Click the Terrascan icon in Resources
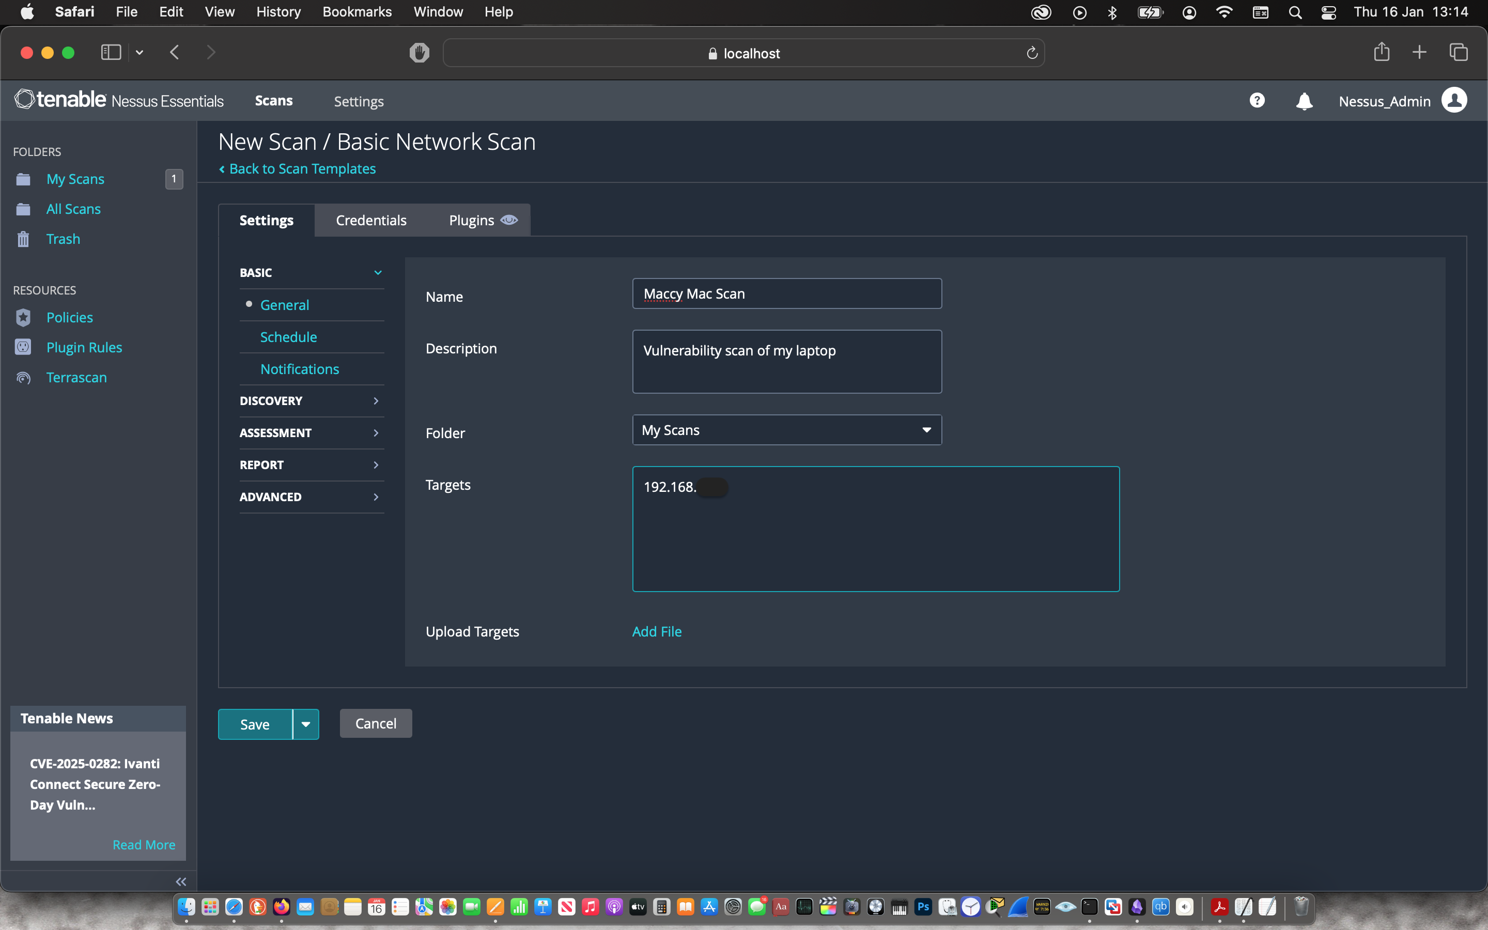The image size is (1488, 930). click(23, 378)
